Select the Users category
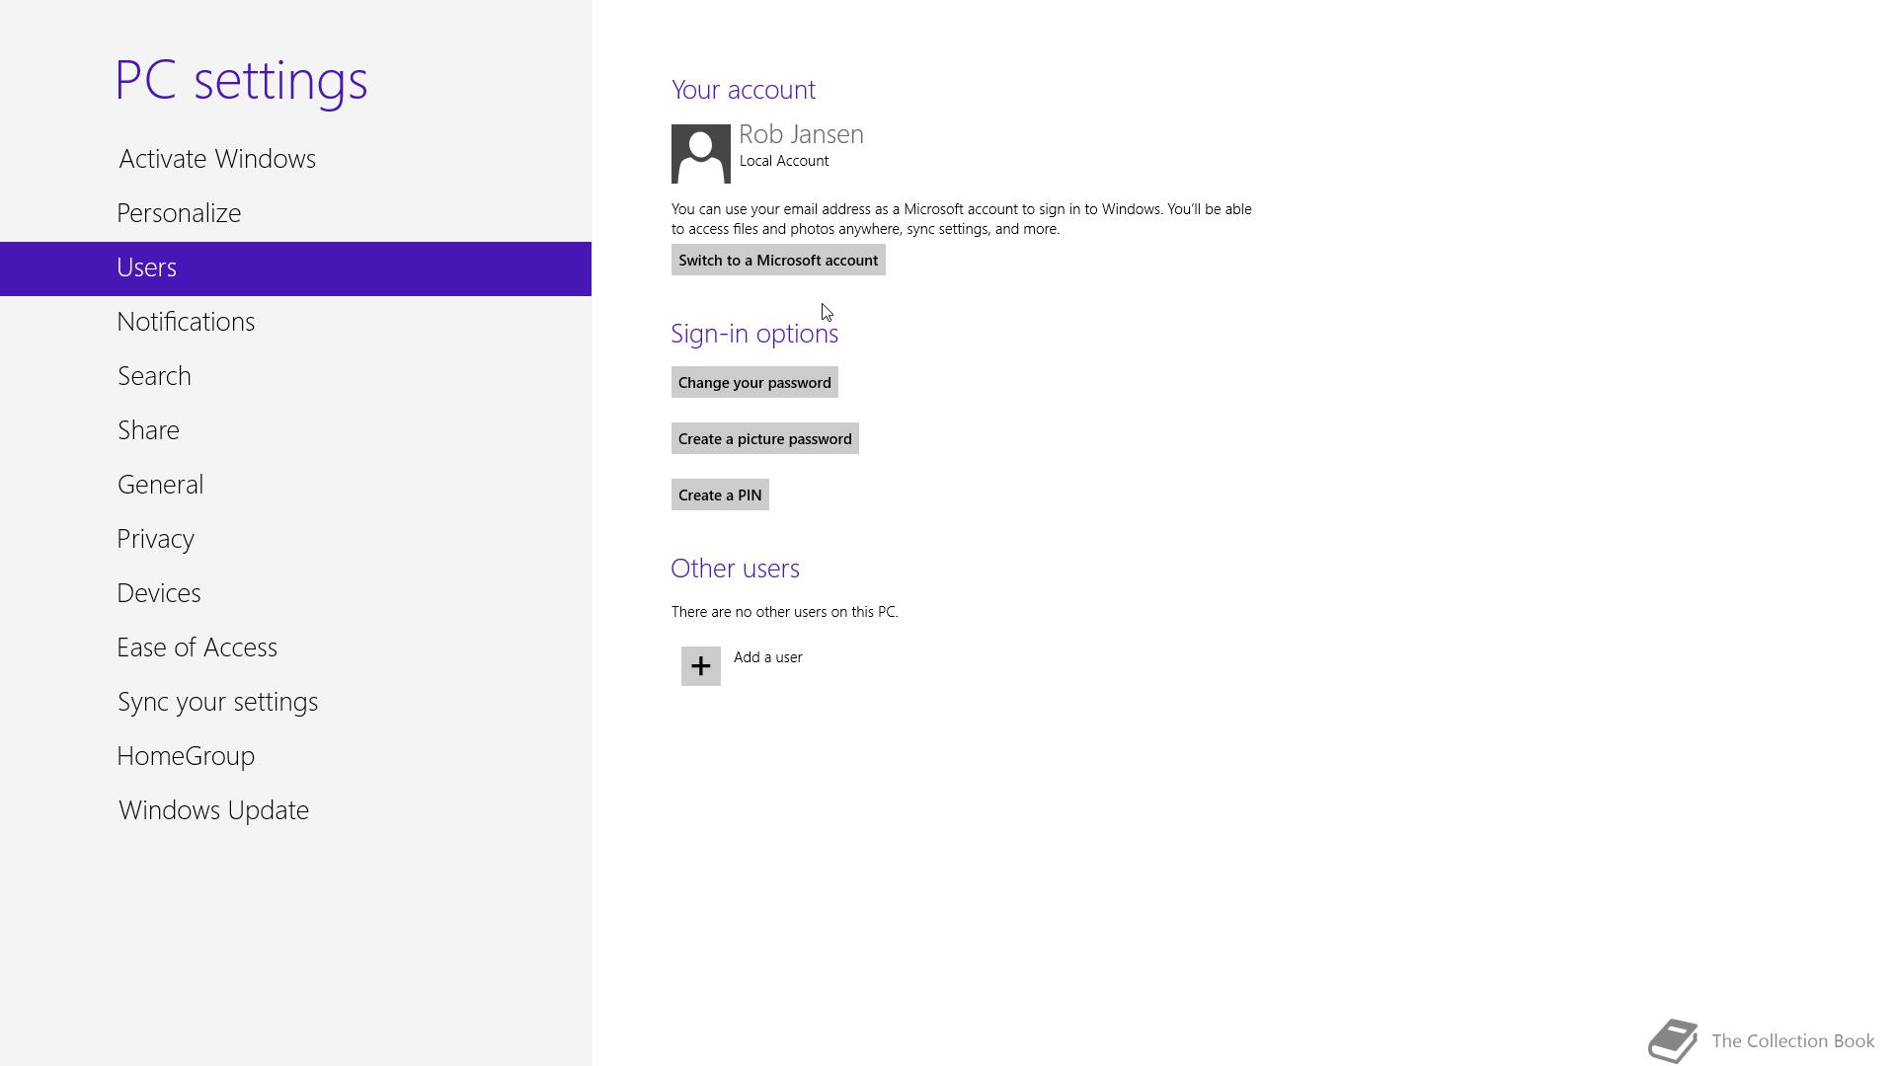 (x=295, y=268)
